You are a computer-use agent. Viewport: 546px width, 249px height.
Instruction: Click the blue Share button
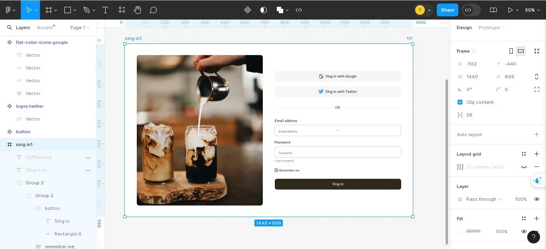(x=447, y=10)
